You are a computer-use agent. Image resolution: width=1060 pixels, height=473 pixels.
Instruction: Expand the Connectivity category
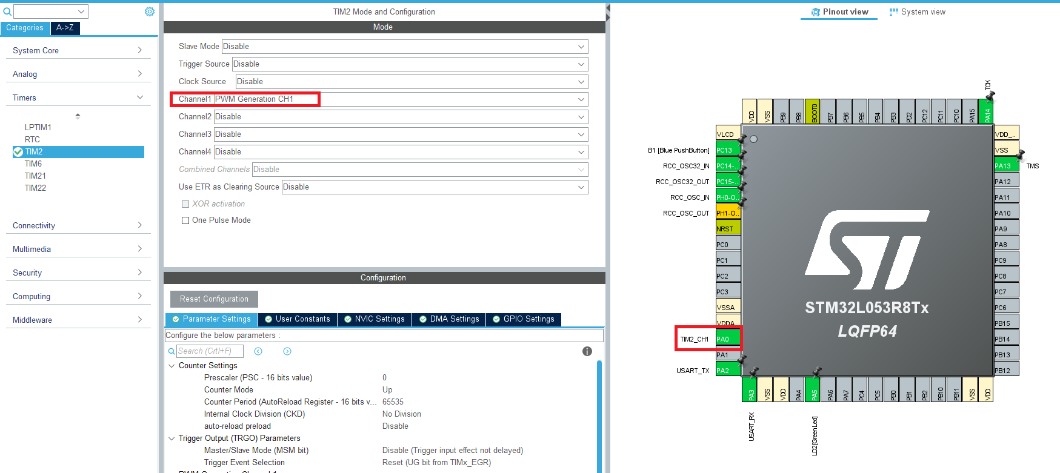(x=78, y=225)
